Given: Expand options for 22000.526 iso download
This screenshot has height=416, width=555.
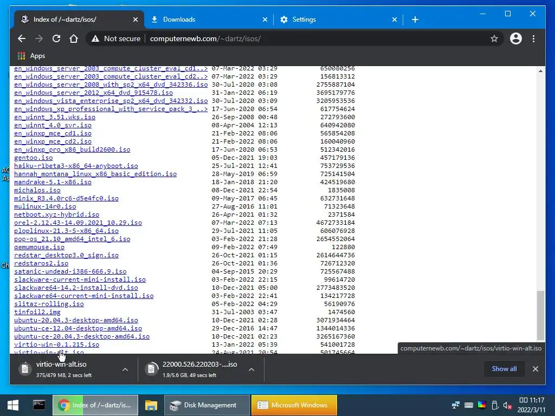Looking at the screenshot, I should (251, 369).
